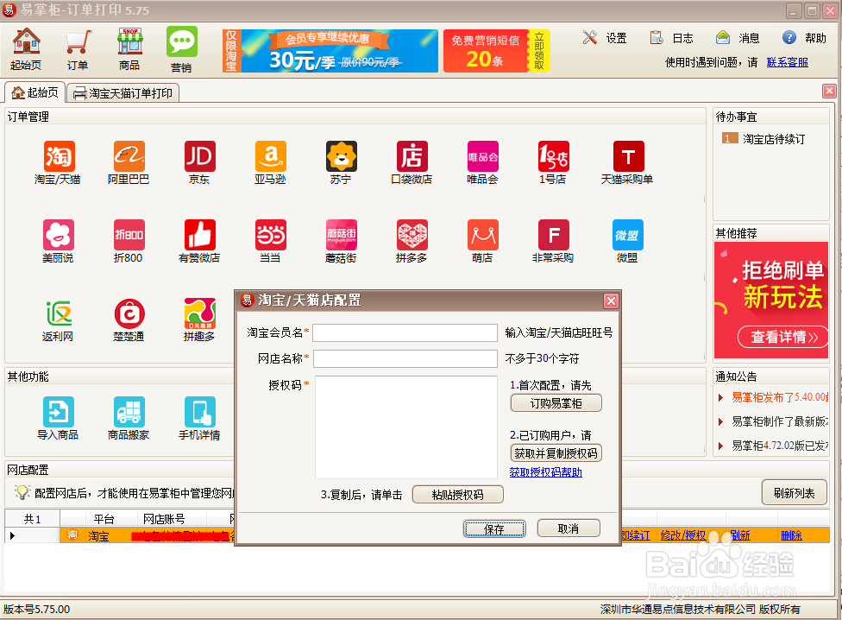Select the 淘宝/天猫 platform icon

[x=58, y=163]
